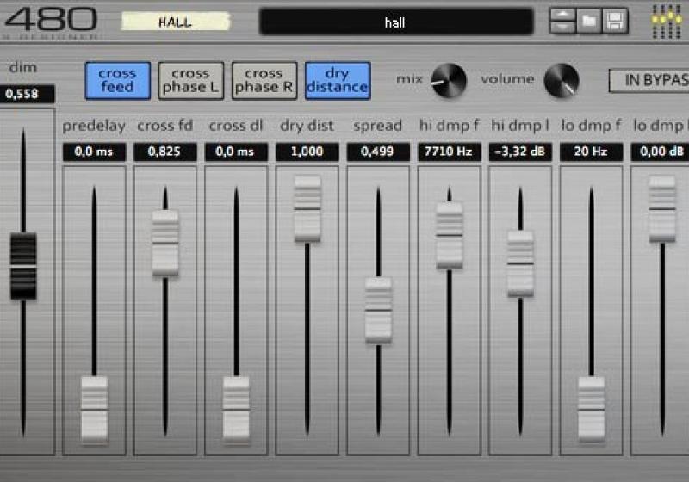Viewport: 689px width, 482px height.
Task: Click the mix knob
Action: 449,80
